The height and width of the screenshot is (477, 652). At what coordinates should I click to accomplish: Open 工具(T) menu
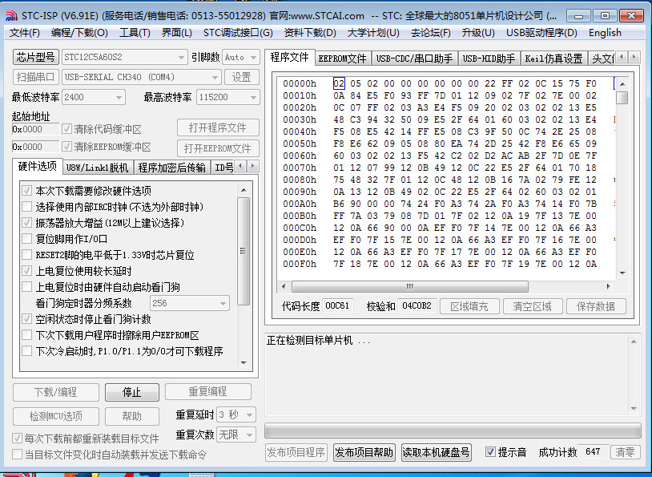[x=135, y=32]
